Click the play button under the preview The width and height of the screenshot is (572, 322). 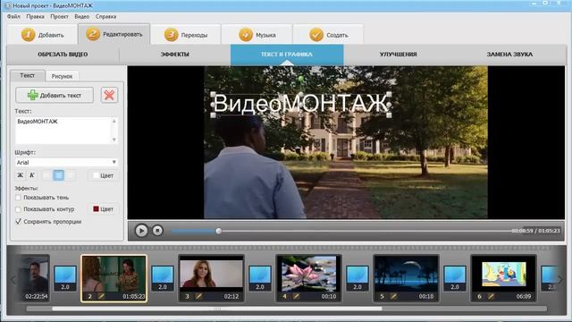pos(141,231)
